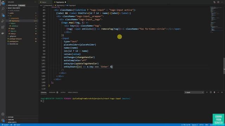This screenshot has width=225, height=126.
Task: Click the code minimap overview
Action: tap(217, 19)
